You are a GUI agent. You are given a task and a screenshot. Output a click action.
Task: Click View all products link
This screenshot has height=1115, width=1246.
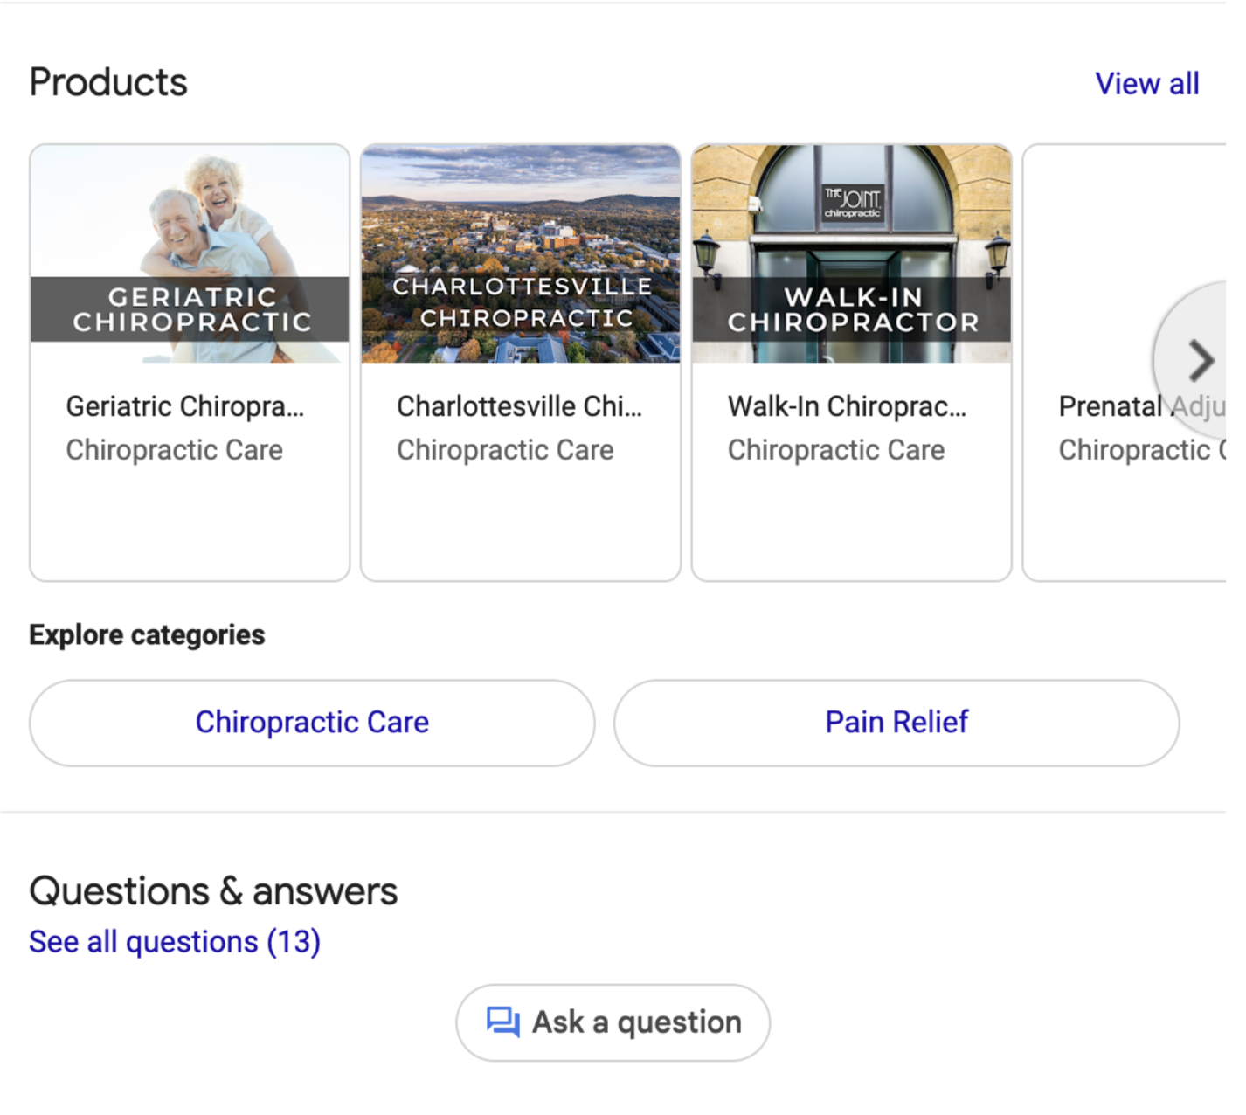coord(1146,84)
